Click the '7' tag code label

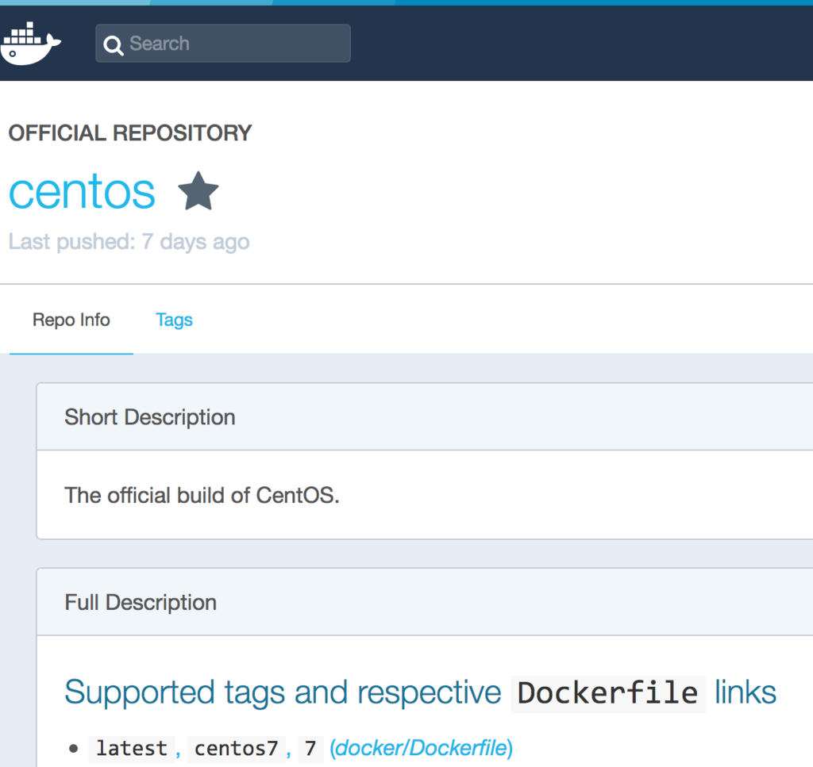tap(310, 748)
